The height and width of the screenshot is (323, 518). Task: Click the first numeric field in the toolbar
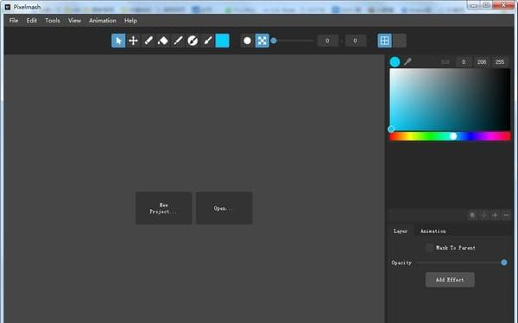[x=327, y=41]
